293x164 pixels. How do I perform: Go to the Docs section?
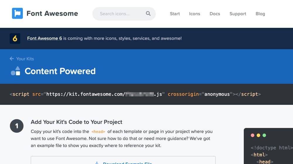click(215, 14)
